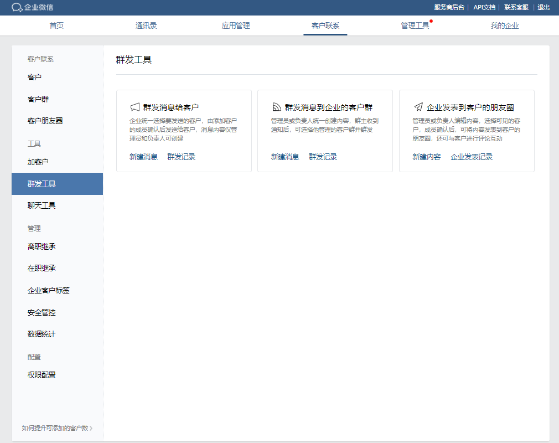Open 企业发表记录 link
Image resolution: width=559 pixels, height=443 pixels.
(472, 157)
